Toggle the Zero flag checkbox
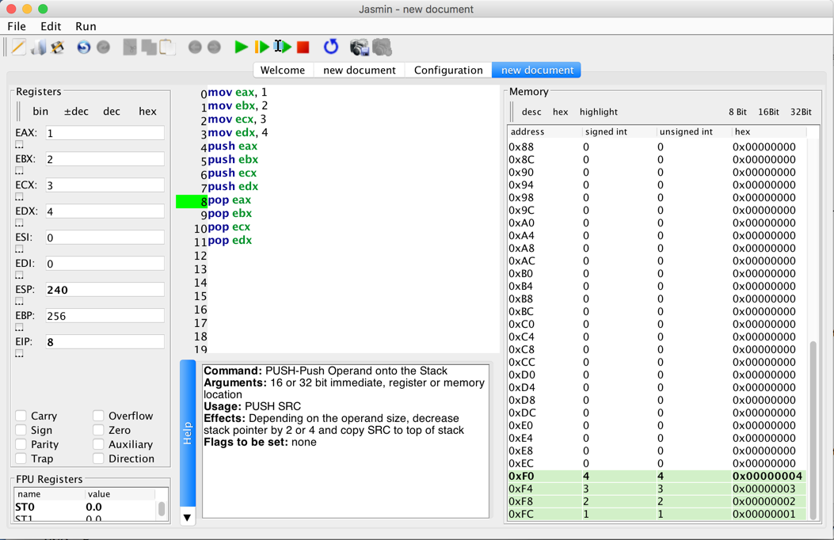Viewport: 834px width, 540px height. (x=98, y=430)
